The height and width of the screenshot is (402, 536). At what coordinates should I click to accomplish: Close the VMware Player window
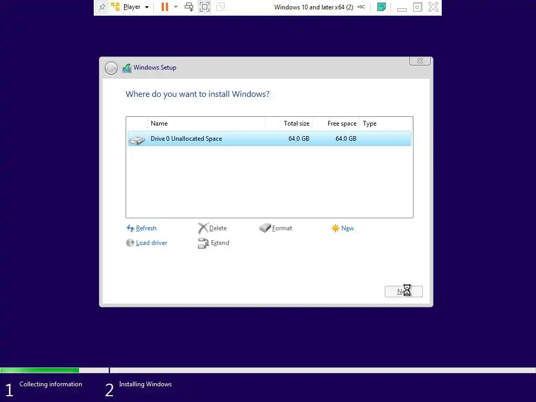pos(433,7)
